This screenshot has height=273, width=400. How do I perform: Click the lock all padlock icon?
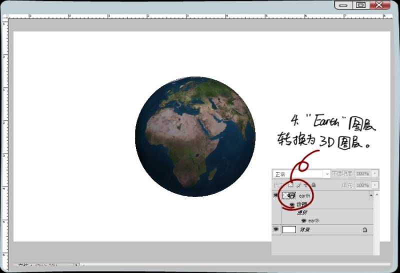click(x=313, y=185)
